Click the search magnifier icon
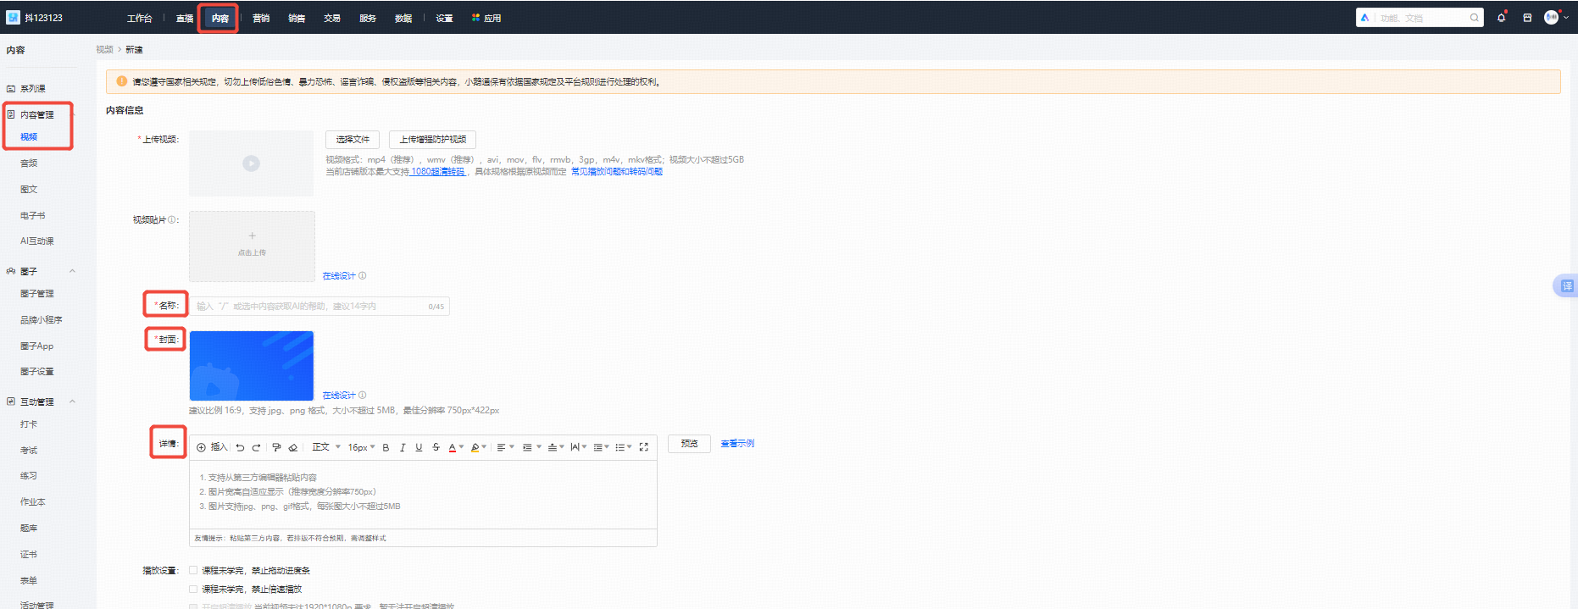Image resolution: width=1578 pixels, height=609 pixels. [1475, 18]
